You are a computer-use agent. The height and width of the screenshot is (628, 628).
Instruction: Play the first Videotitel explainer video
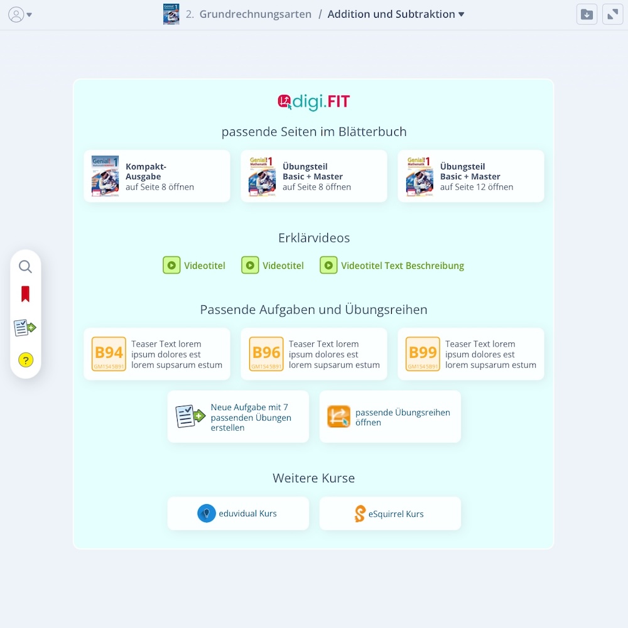point(171,265)
